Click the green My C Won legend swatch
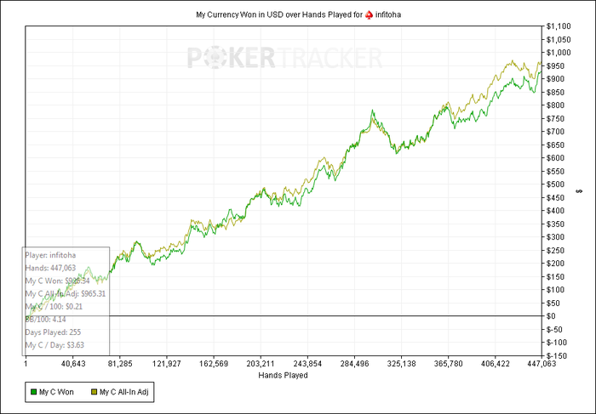The image size is (596, 414). tap(33, 392)
